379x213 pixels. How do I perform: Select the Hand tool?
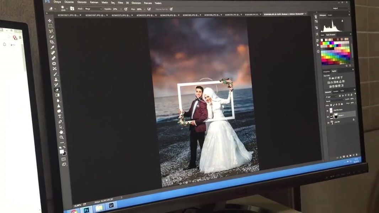[61, 132]
